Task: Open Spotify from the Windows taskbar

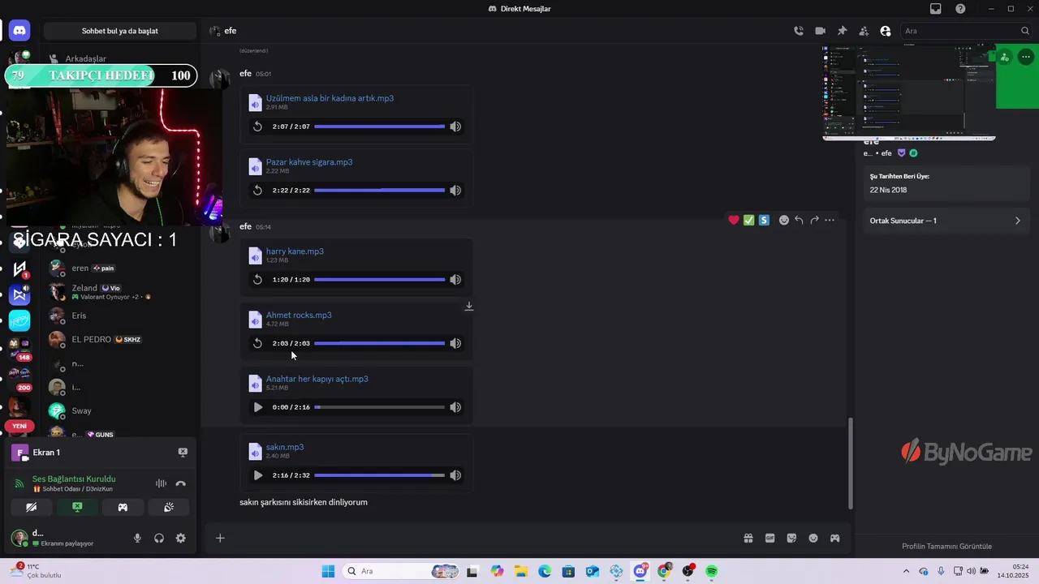Action: (x=712, y=571)
